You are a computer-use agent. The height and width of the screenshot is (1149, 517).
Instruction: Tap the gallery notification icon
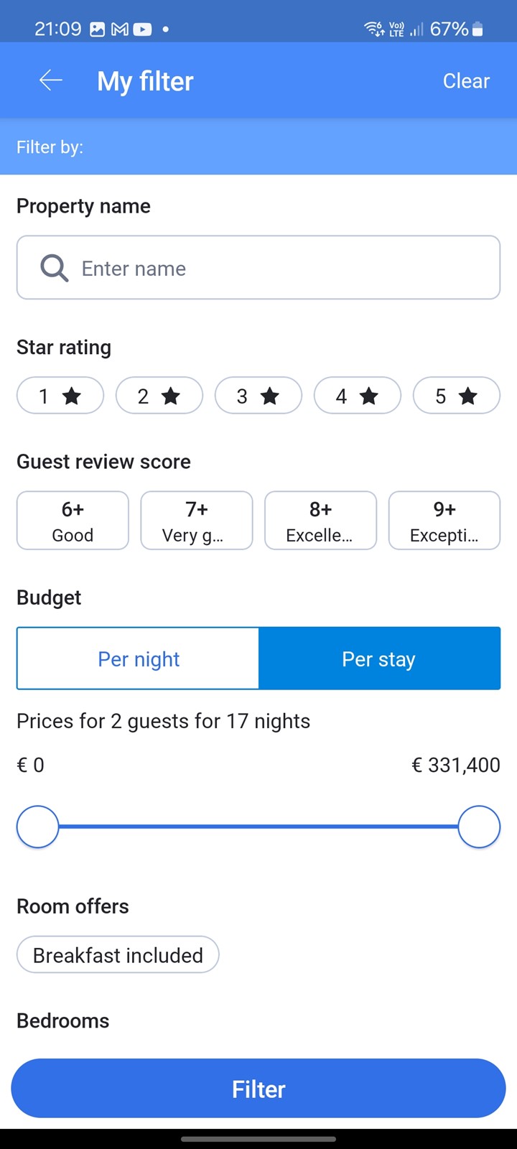coord(97,29)
